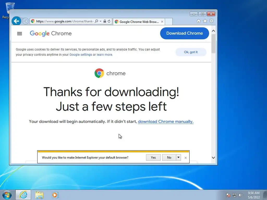This screenshot has width=267, height=200.
Task: Open the address bar autocomplete dropdown arrow
Action: click(x=100, y=21)
